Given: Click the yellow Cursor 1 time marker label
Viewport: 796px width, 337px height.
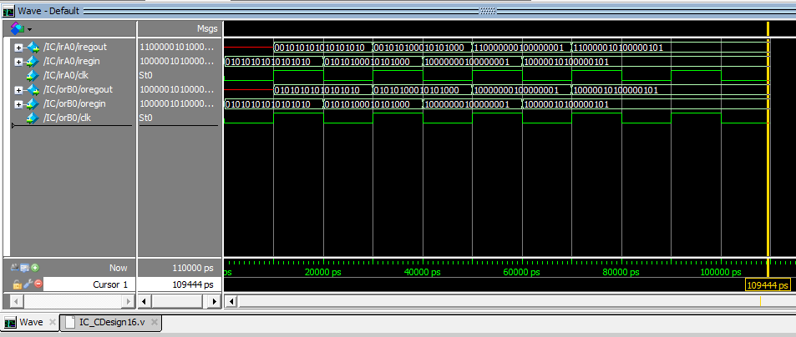Looking at the screenshot, I should coord(767,284).
